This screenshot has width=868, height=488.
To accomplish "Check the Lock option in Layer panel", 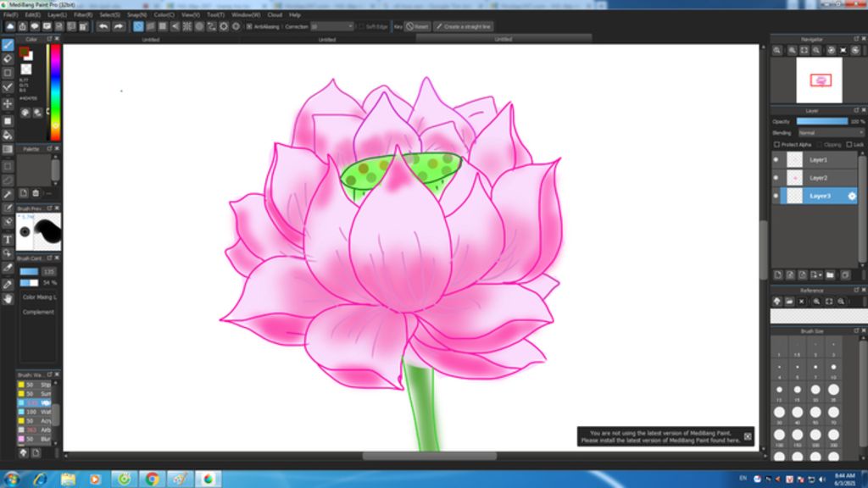I will tap(849, 145).
